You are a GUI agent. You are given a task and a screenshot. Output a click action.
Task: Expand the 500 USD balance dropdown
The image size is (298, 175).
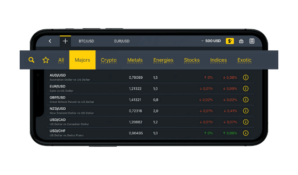point(211,41)
